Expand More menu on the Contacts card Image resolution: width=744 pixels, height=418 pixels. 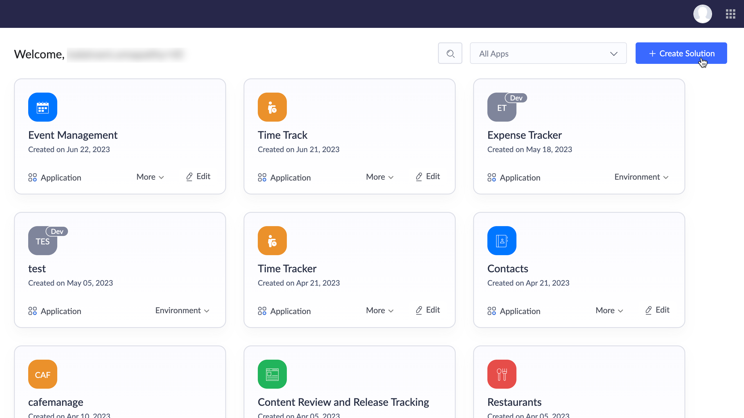[x=609, y=311]
